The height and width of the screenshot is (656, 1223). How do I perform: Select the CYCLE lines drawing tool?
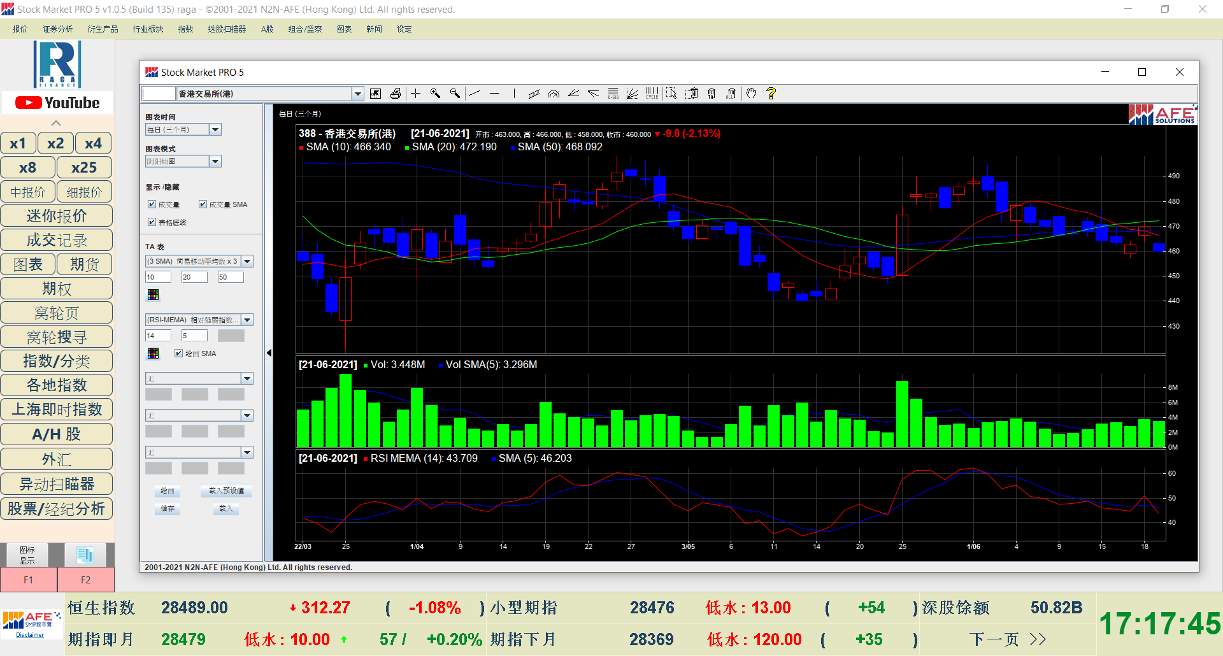tap(652, 94)
